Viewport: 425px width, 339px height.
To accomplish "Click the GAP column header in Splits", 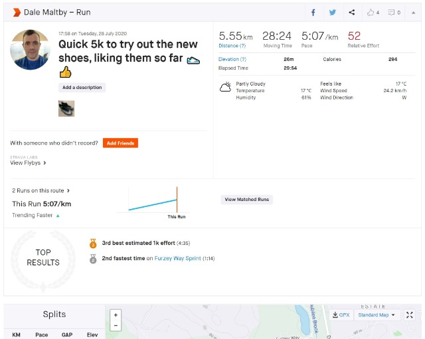I will pos(67,335).
